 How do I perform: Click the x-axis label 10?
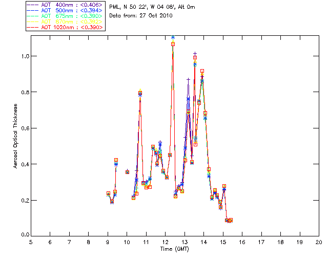coord(127,242)
